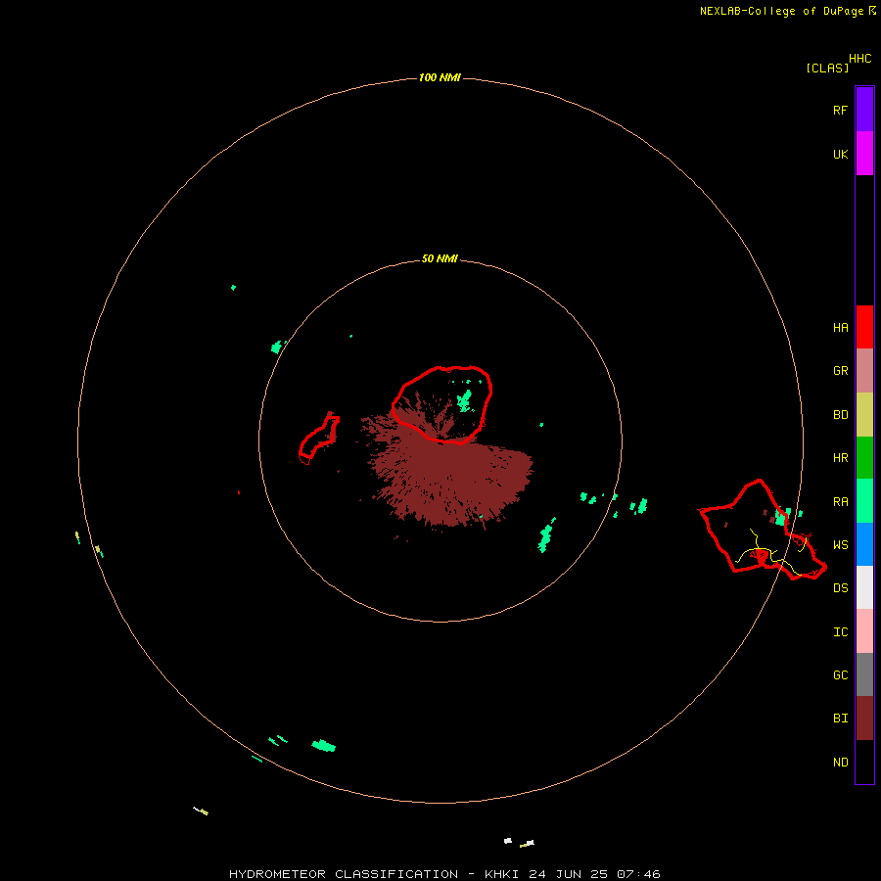Click the '50 NMI' range ring label
The width and height of the screenshot is (881, 881).
pos(440,258)
